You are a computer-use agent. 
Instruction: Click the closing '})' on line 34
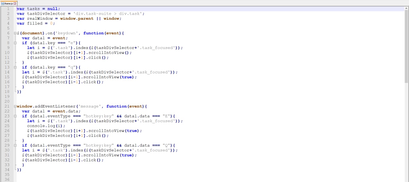[19, 170]
